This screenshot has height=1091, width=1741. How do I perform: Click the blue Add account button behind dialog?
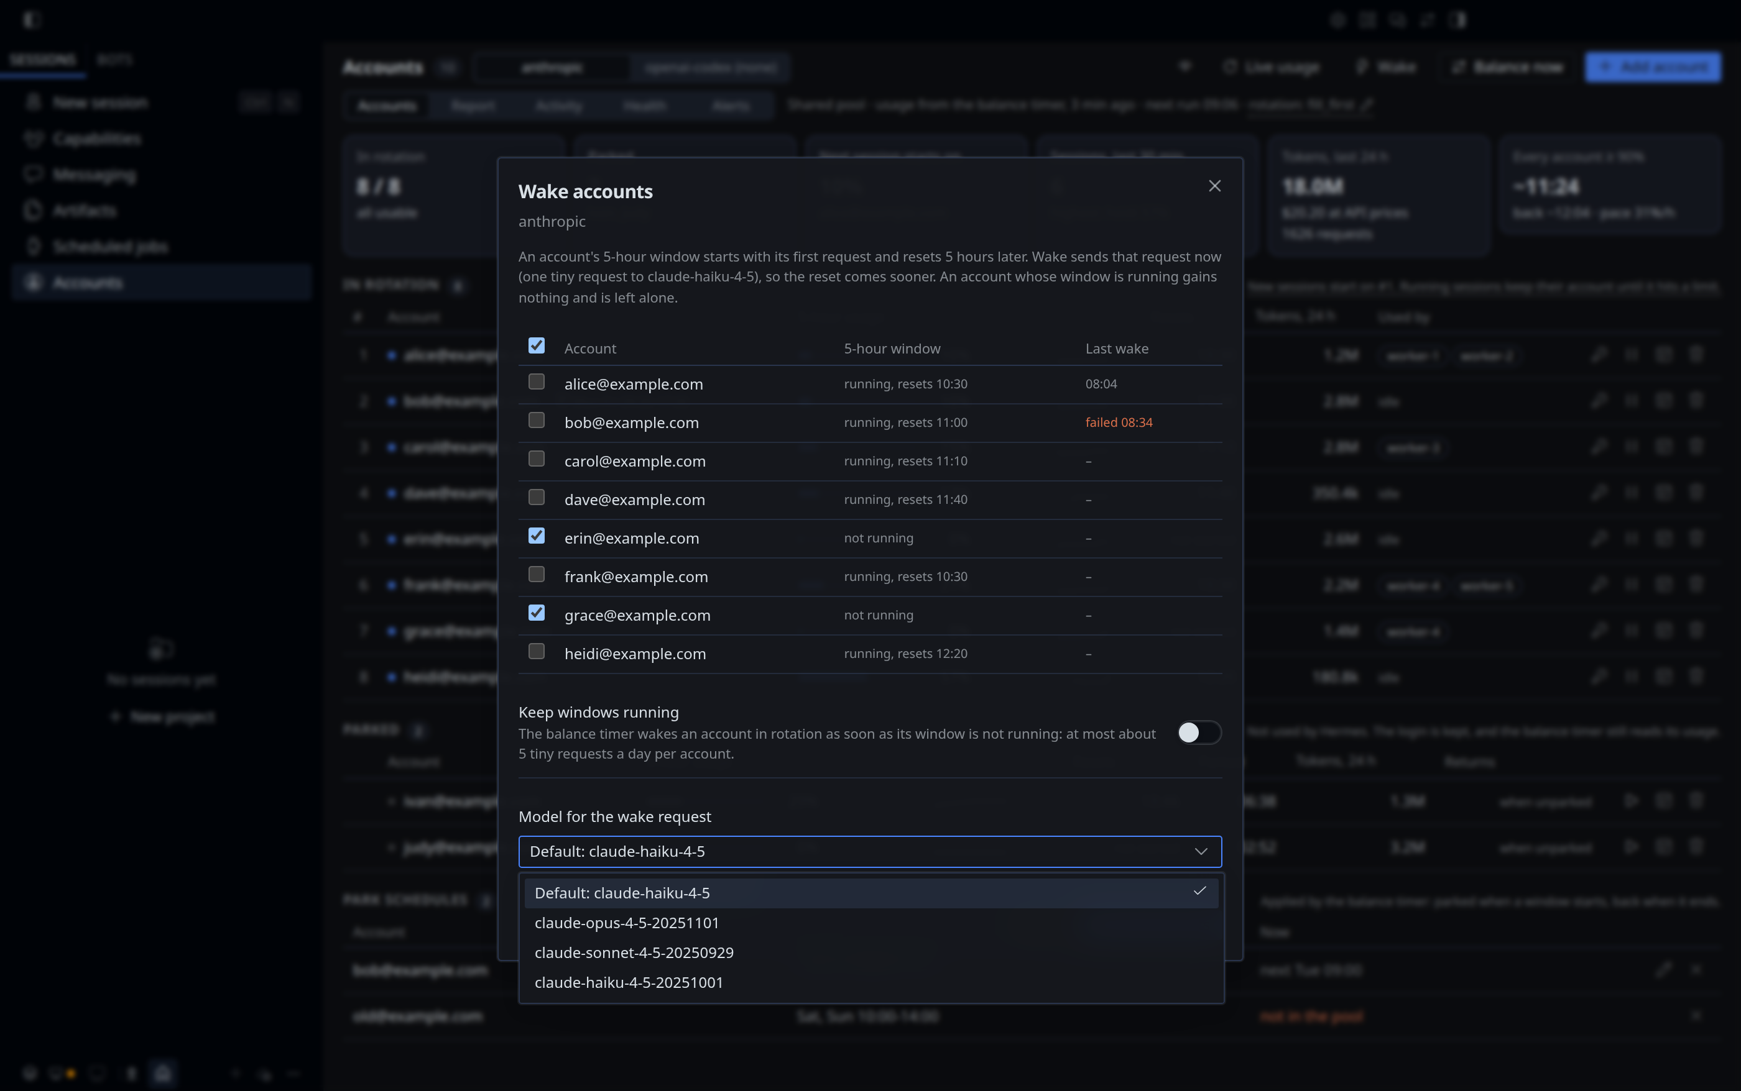[1652, 67]
